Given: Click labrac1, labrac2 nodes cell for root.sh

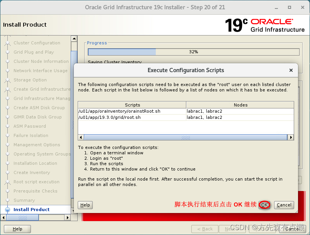Looking at the screenshot, I should click(240, 117).
